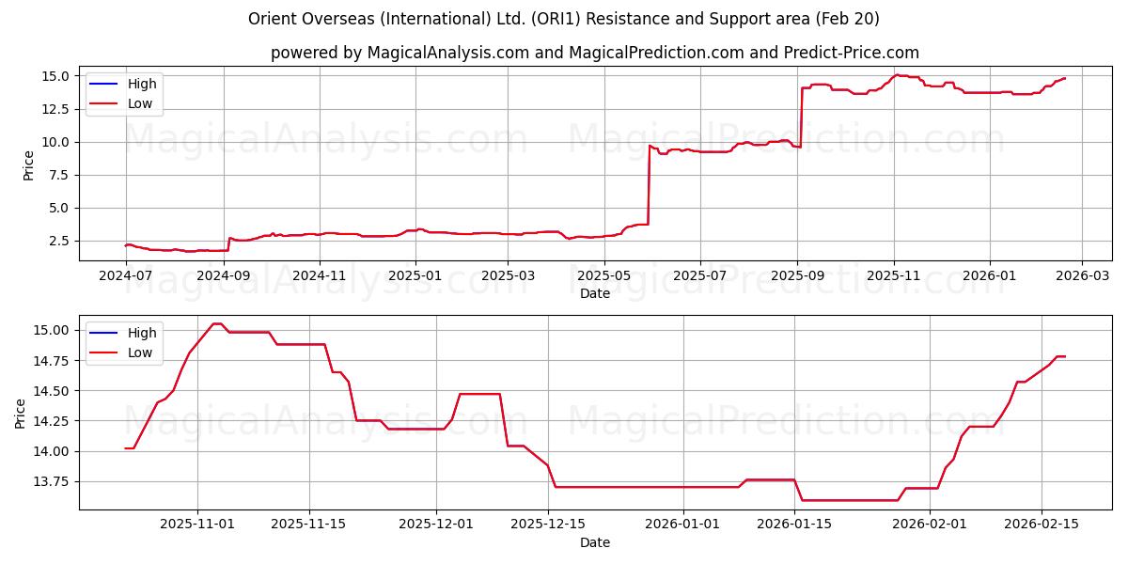The width and height of the screenshot is (1128, 564).
Task: Click the '2024-07' date label on top chart
Action: (x=125, y=276)
